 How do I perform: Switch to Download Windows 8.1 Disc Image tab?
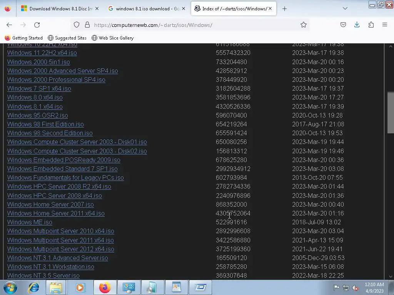click(x=60, y=9)
